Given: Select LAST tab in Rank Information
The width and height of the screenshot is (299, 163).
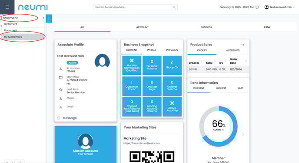Looking at the screenshot, I should (x=240, y=88).
